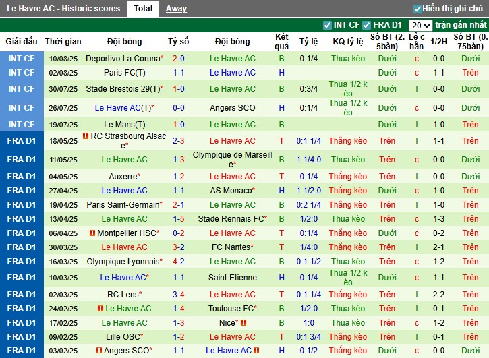
Task: Click red card icon before Angers SCO on 03/02/25
Action: tap(99, 351)
